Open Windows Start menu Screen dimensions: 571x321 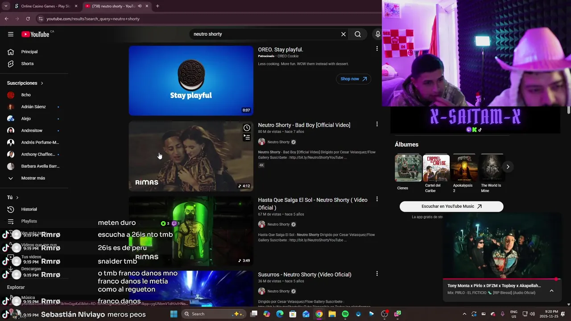pyautogui.click(x=174, y=314)
